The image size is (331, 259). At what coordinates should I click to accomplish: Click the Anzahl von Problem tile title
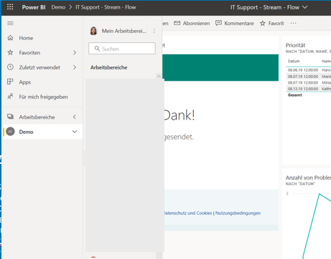coord(308,177)
